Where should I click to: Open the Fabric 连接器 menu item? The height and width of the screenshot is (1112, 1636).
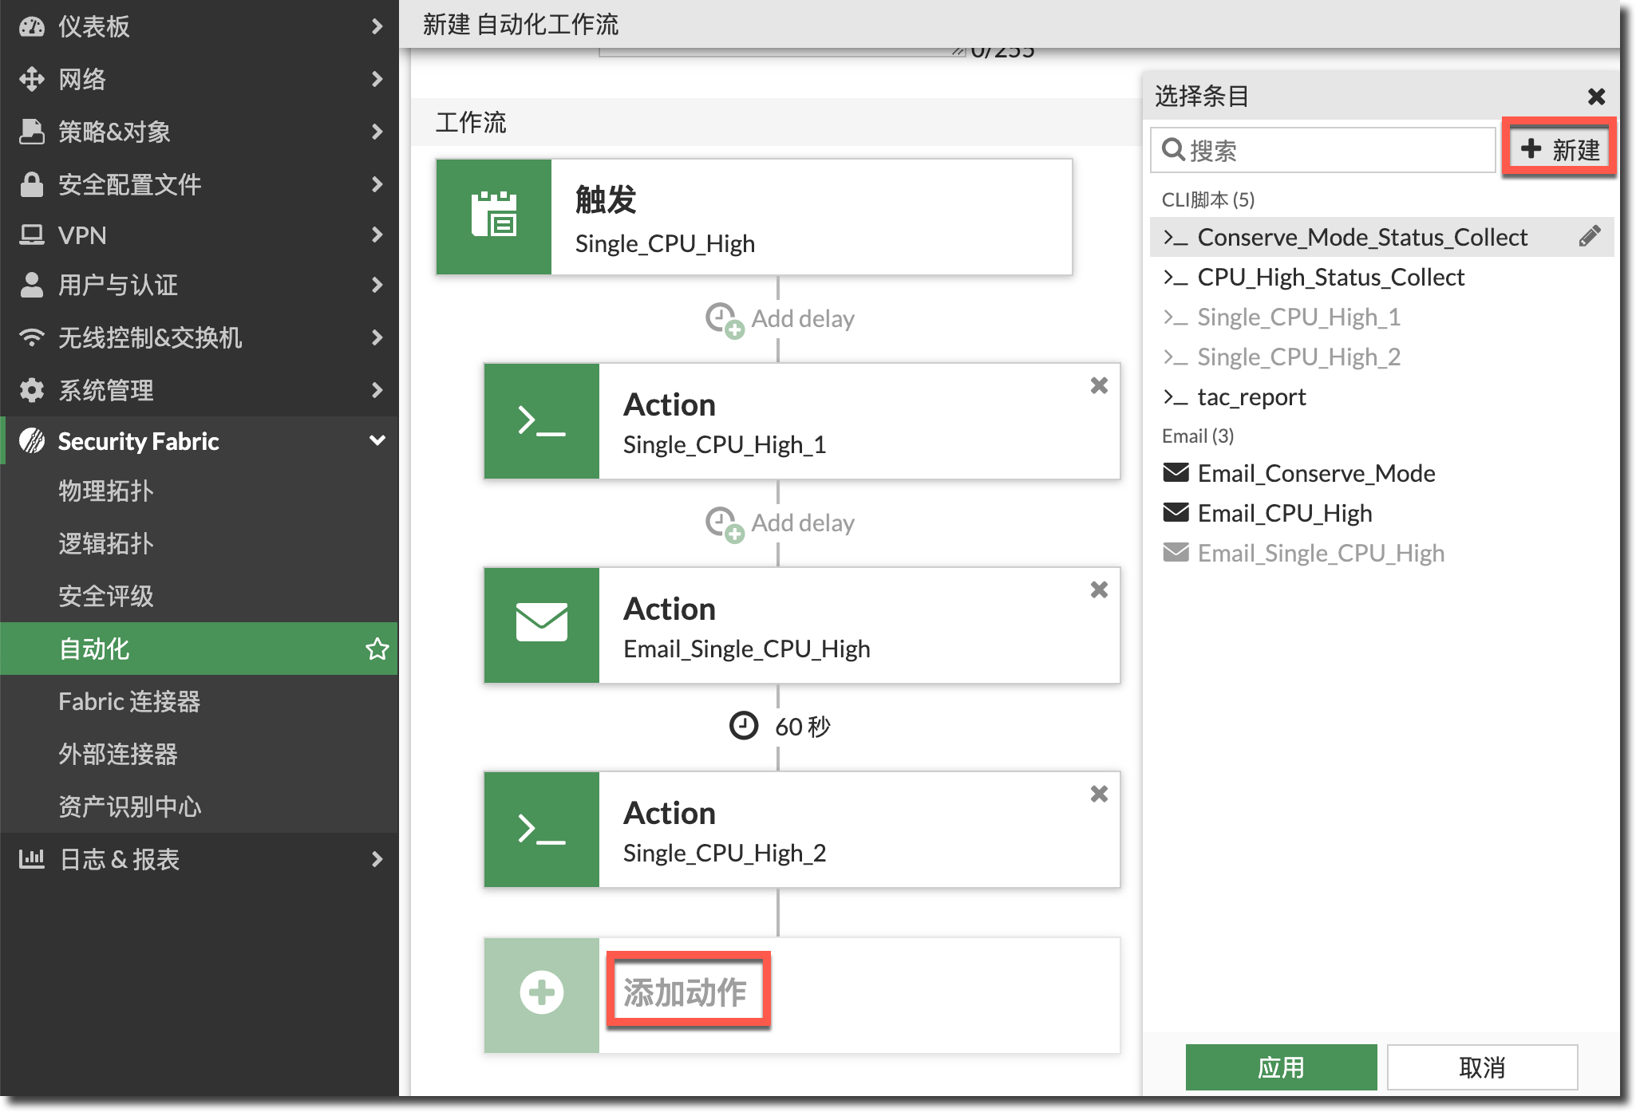tap(129, 701)
